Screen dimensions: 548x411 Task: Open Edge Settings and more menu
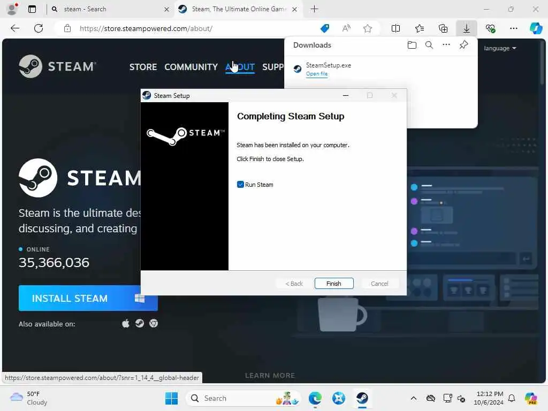point(513,28)
